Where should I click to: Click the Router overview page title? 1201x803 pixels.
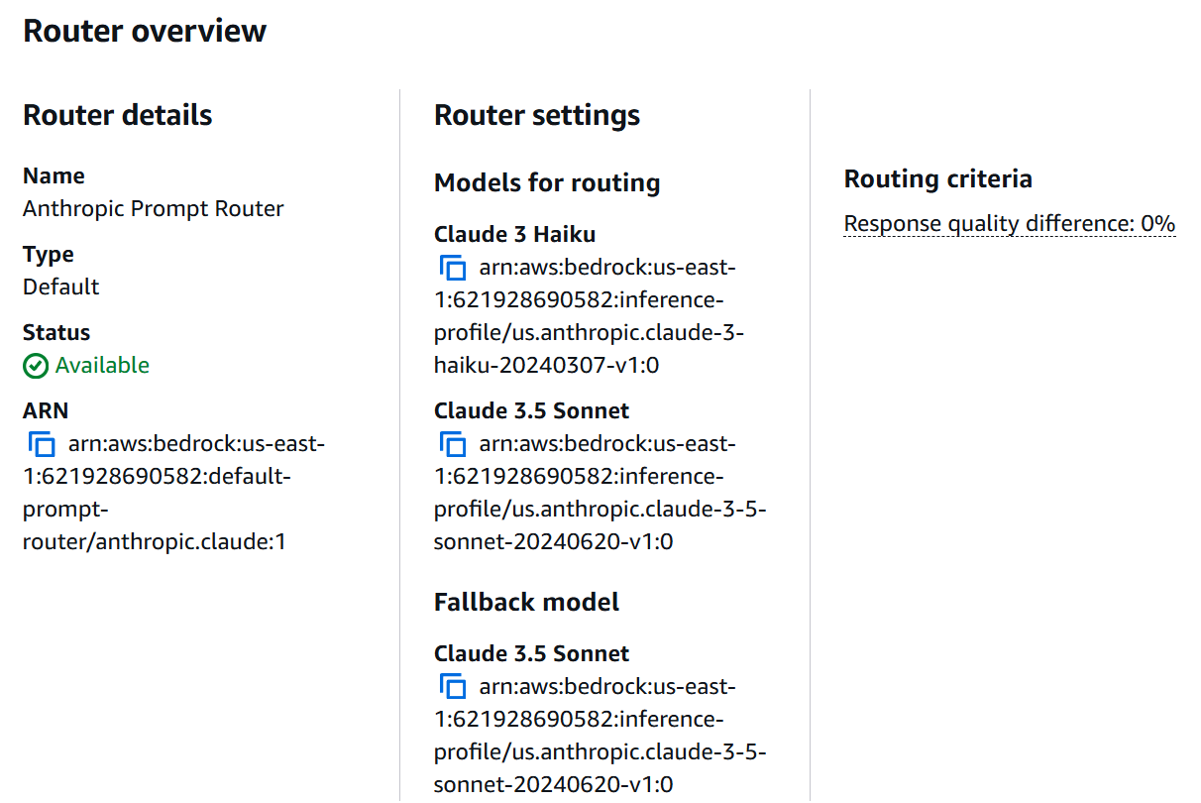click(x=145, y=30)
